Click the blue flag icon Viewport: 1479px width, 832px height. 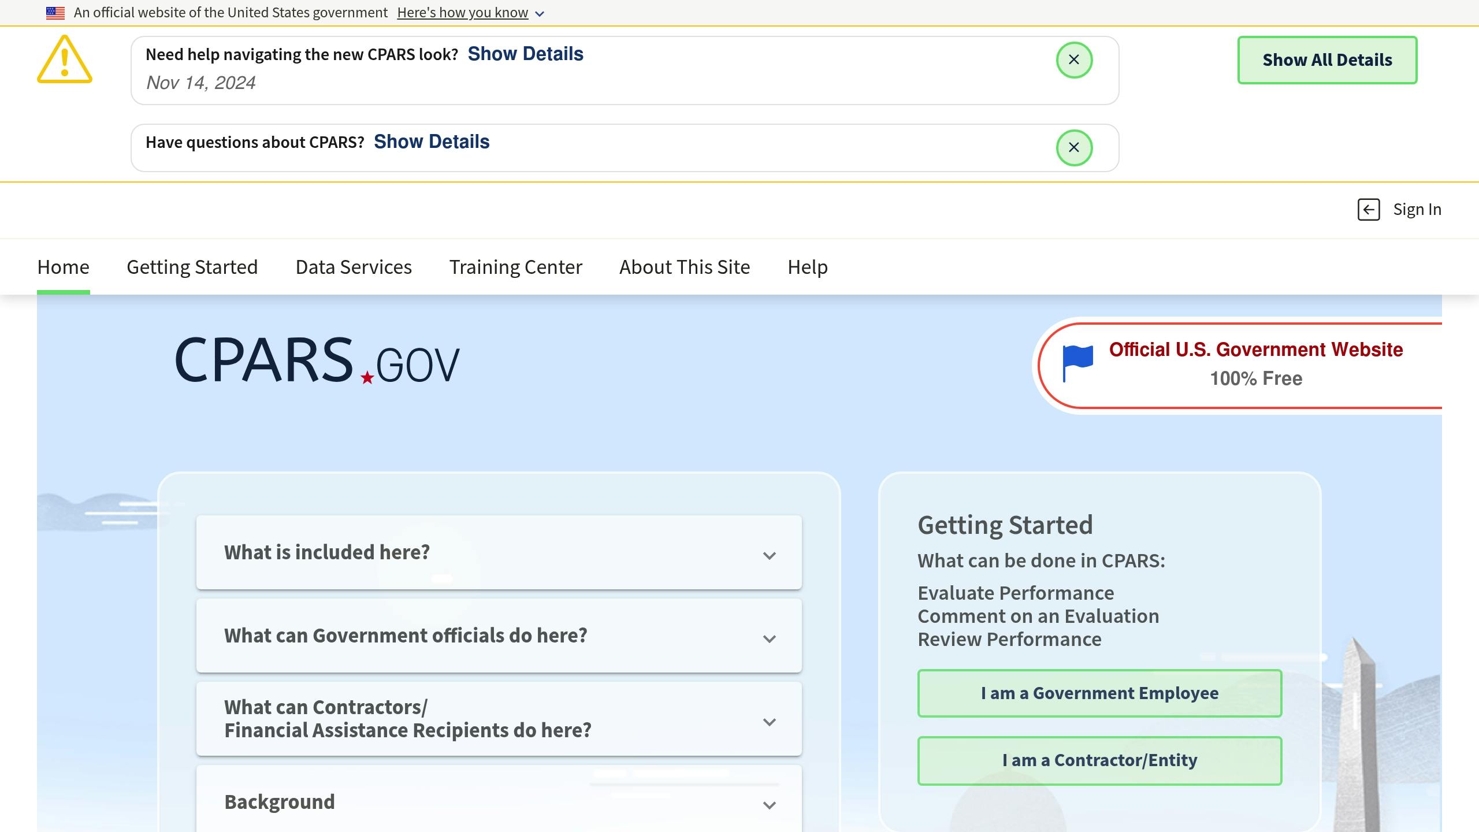(x=1078, y=363)
